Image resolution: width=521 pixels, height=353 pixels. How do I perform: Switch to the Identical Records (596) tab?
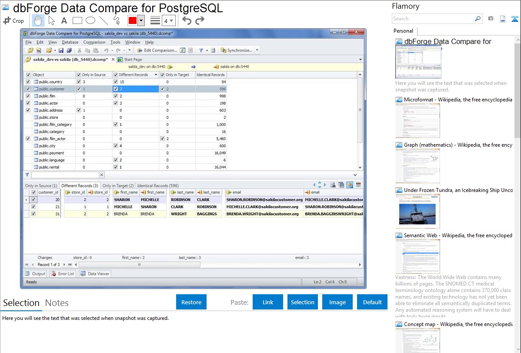(x=158, y=186)
